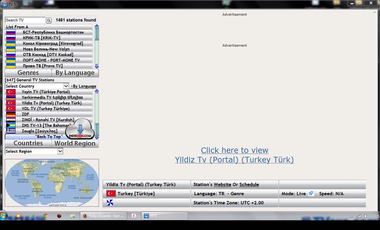Open Internet Explorer from the taskbar
Screen dimensions: 380x230
point(32,216)
